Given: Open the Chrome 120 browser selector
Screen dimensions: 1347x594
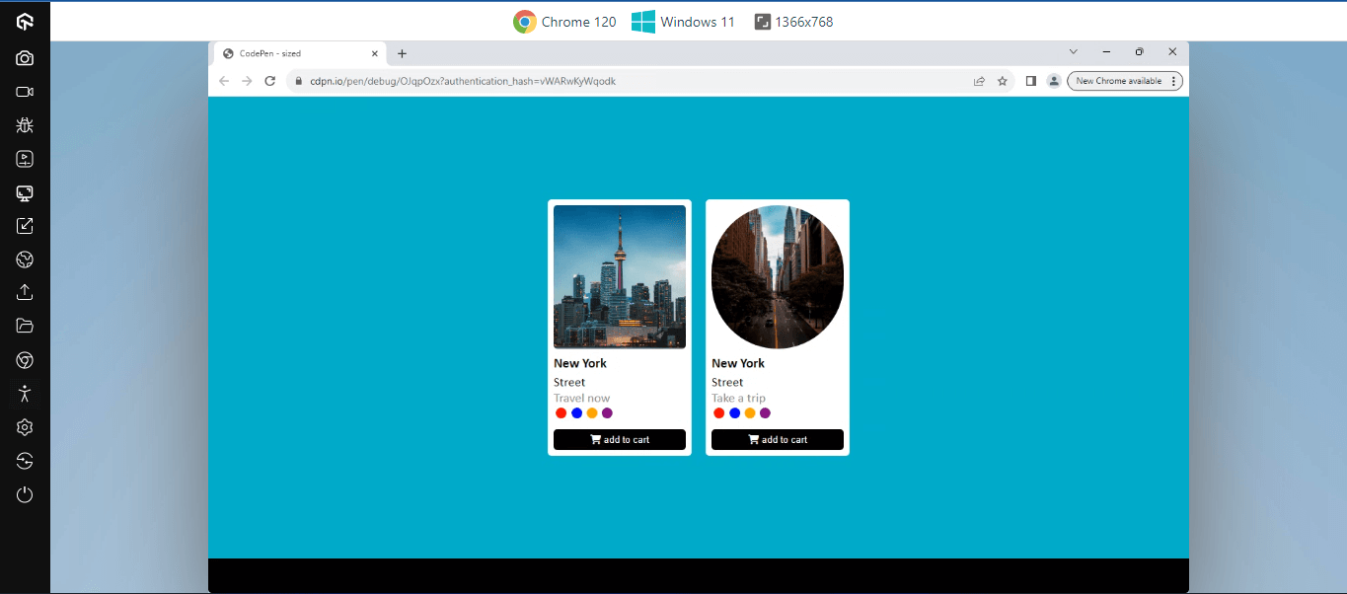Looking at the screenshot, I should 564,21.
